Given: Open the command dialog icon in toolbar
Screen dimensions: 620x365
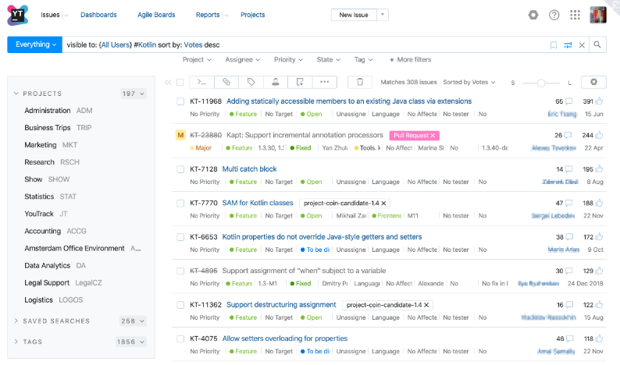Looking at the screenshot, I should 201,82.
